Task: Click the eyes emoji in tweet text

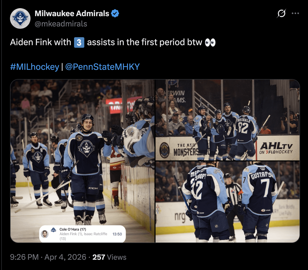Action: (x=210, y=42)
